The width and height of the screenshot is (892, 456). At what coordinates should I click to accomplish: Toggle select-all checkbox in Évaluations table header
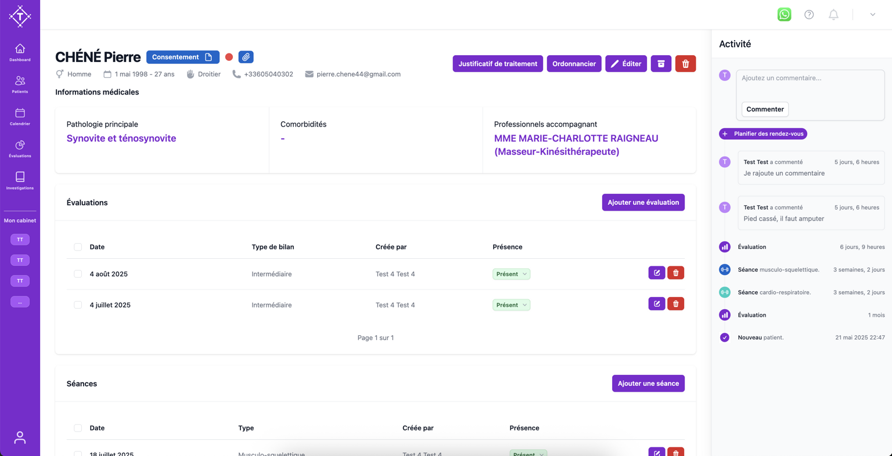(x=78, y=247)
